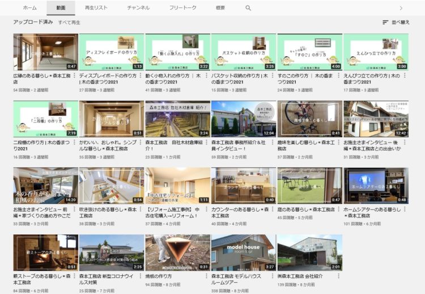
Task: Open options menu for ホームシアターのある暮らし video
Action: pos(405,209)
